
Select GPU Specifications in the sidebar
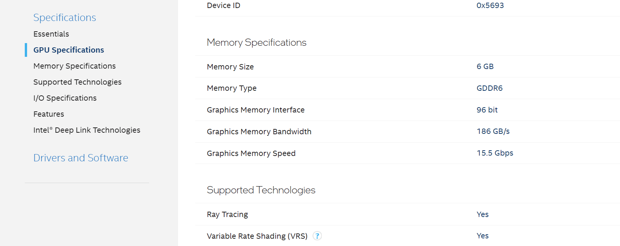(x=69, y=50)
